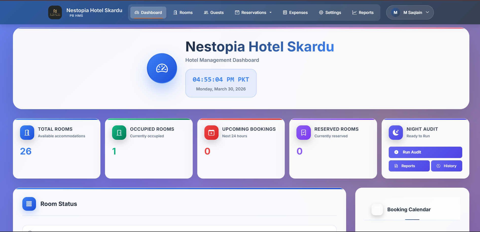Open the Dashboard nav tab
The width and height of the screenshot is (480, 232).
pyautogui.click(x=148, y=12)
